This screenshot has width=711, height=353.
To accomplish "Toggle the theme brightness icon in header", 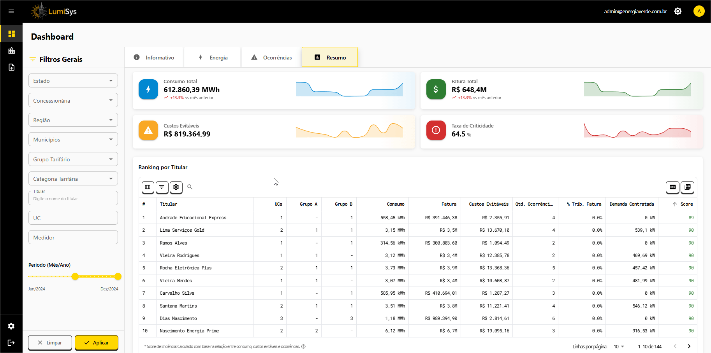I will [x=678, y=11].
